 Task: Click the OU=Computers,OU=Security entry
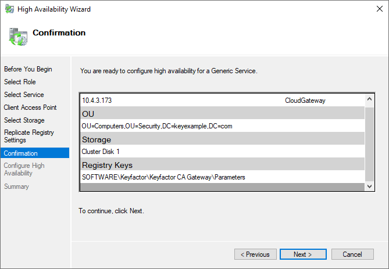(157, 126)
